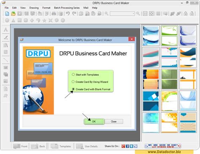Click the zoom in magnifier icon

(x=106, y=13)
